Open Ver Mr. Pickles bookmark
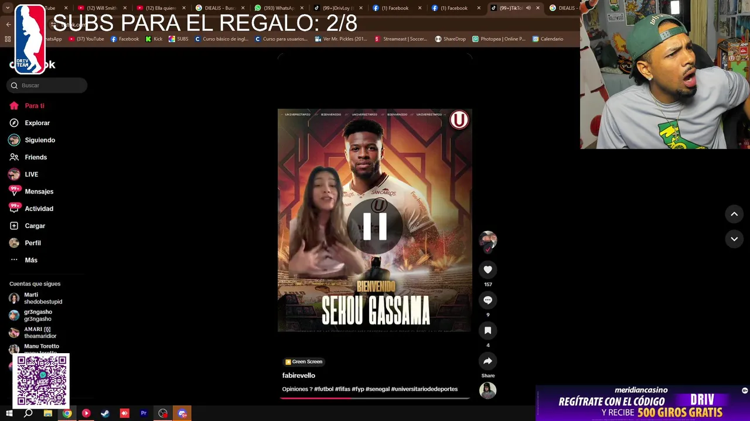 click(x=340, y=39)
